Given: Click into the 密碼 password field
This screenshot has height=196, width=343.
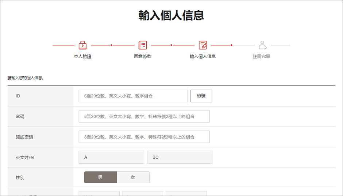Looking at the screenshot, I should 144,116.
